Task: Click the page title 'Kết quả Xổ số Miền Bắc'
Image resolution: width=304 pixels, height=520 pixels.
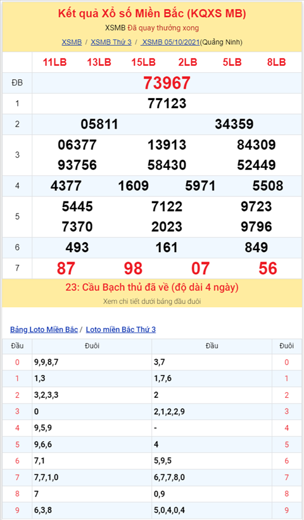Action: (152, 13)
